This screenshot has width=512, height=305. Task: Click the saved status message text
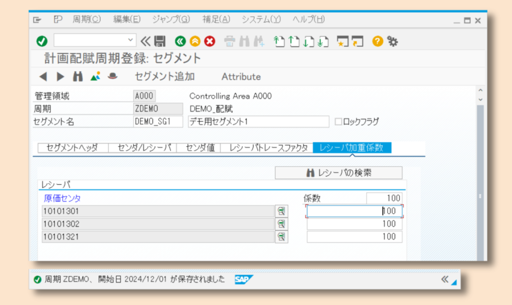pos(134,279)
